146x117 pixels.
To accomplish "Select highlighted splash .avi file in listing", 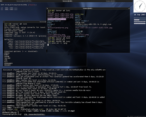I will point(57,19).
